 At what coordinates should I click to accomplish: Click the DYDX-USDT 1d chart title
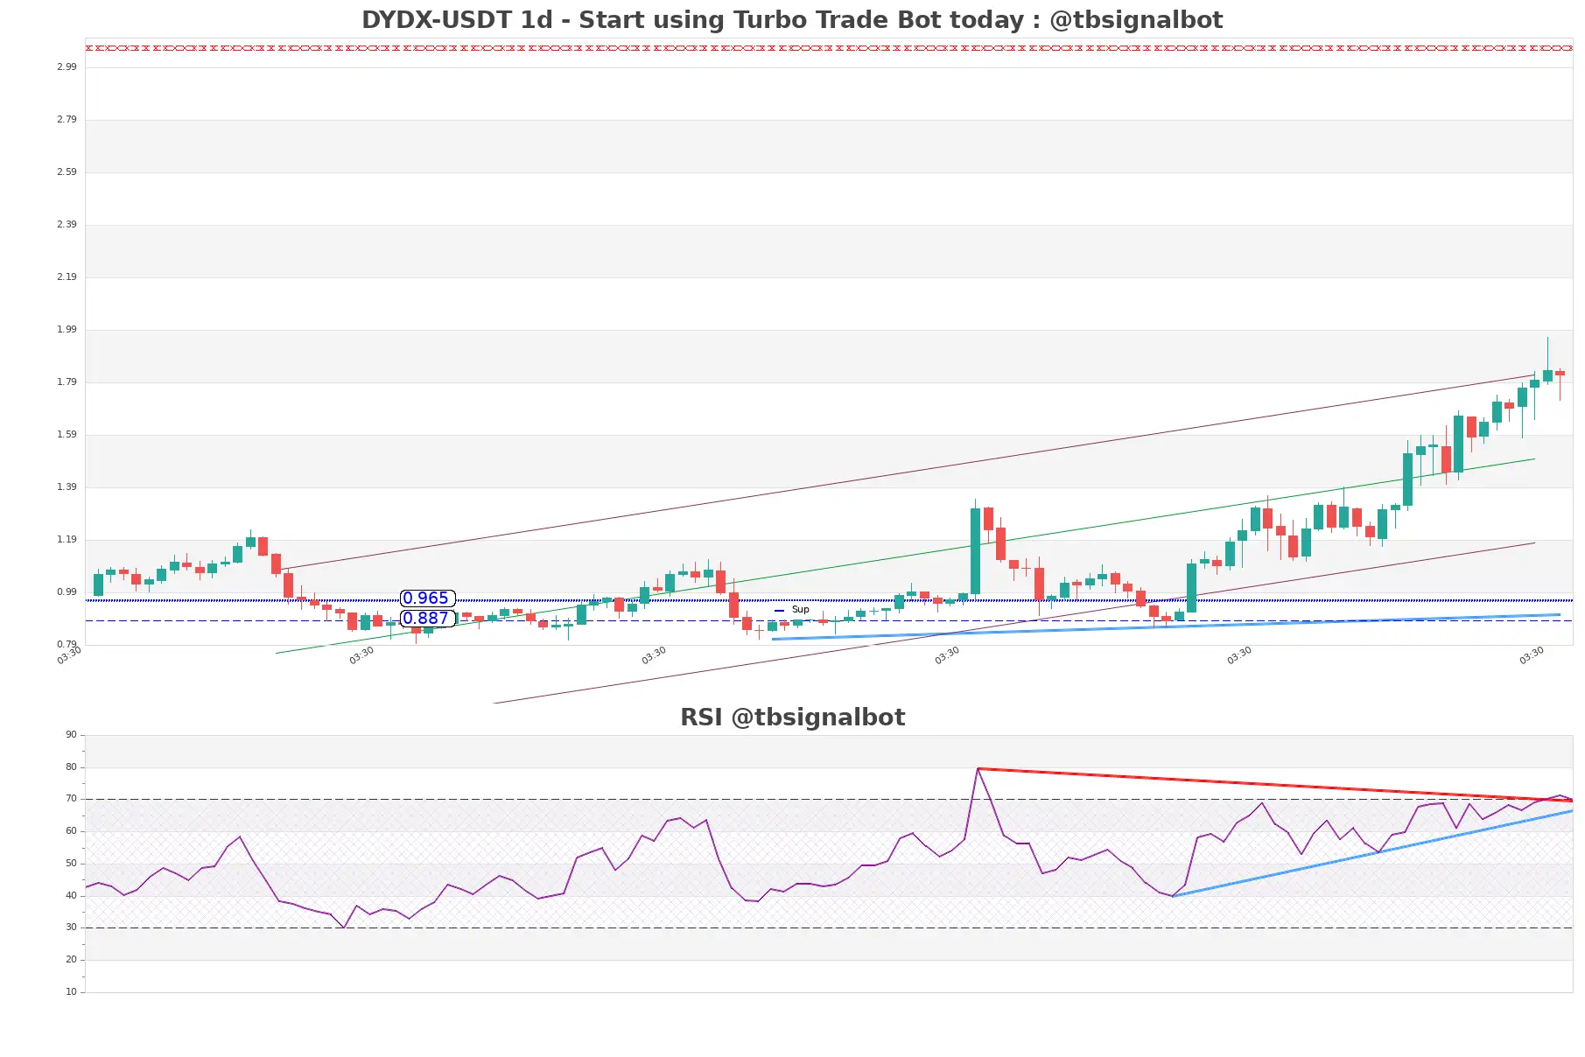coord(792,20)
